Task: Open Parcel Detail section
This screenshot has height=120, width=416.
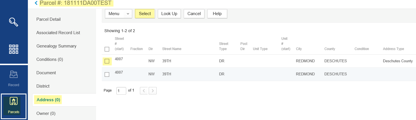Action: click(48, 19)
